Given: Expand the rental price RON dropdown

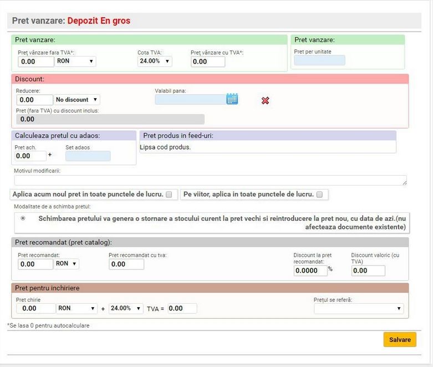Looking at the screenshot, I should (77, 308).
